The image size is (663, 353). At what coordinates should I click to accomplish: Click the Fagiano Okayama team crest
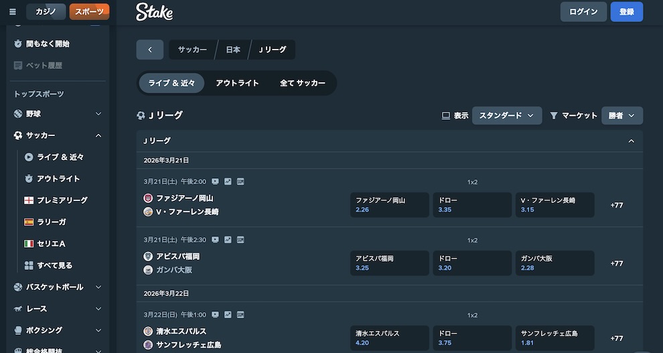(x=148, y=198)
